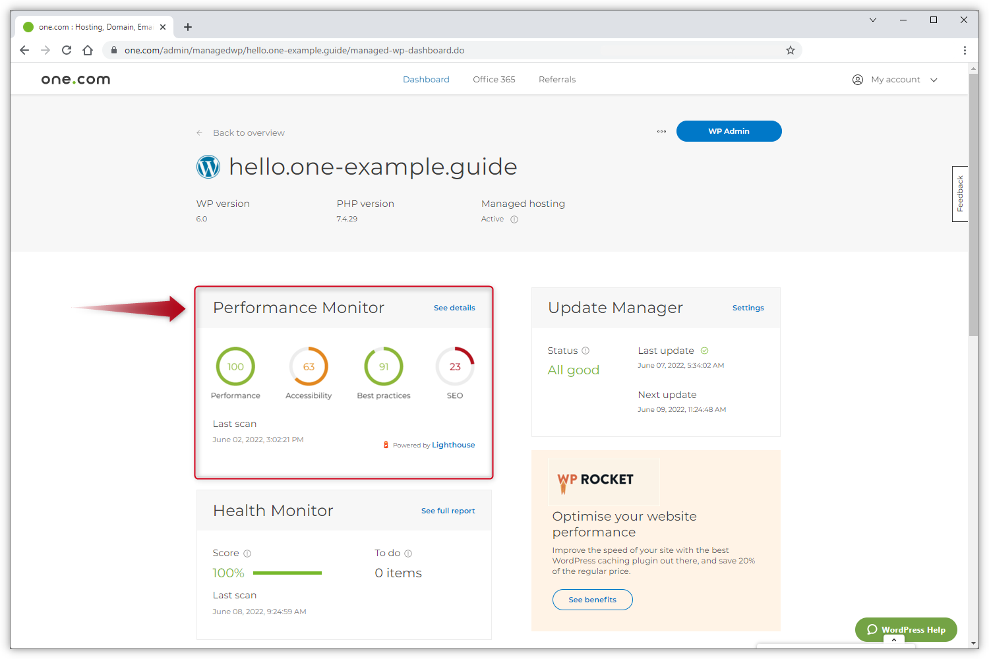This screenshot has width=989, height=659.
Task: Open the My account dropdown
Action: (x=895, y=79)
